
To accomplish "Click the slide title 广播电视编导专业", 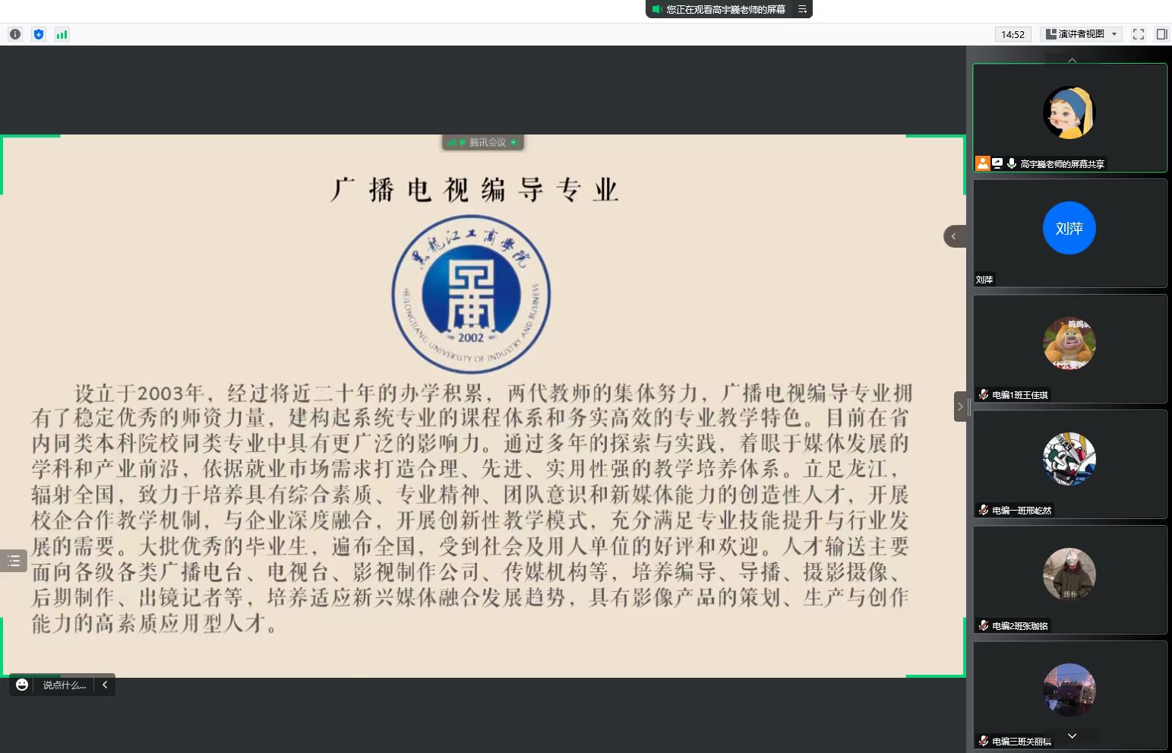I will 474,190.
